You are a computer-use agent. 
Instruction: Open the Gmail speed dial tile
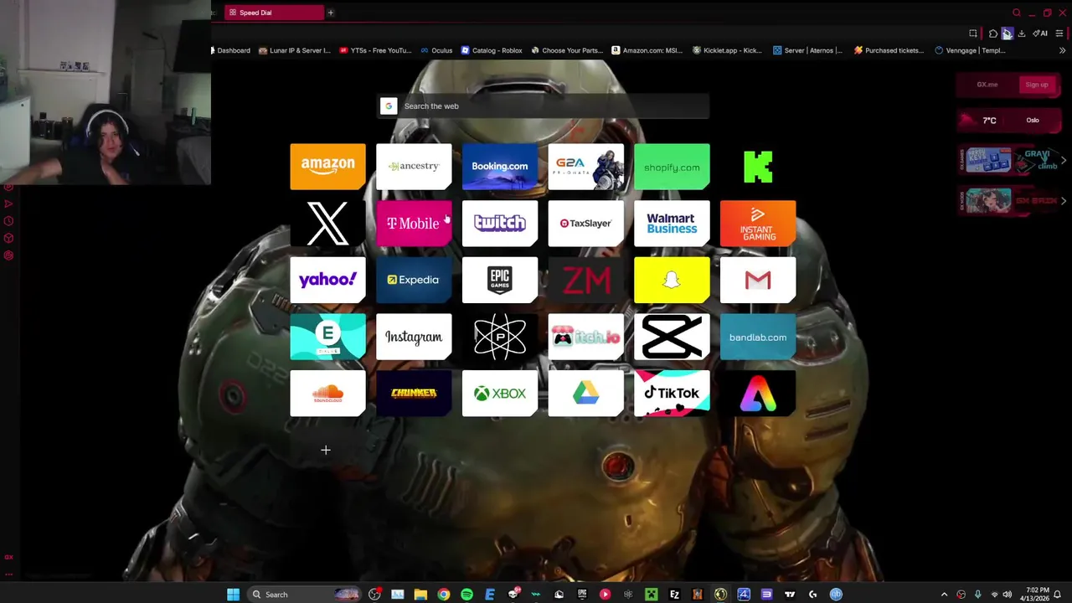point(758,280)
